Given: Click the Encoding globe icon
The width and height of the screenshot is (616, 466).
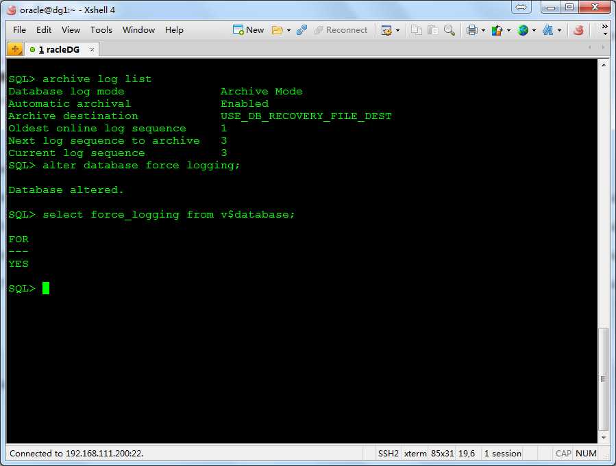Looking at the screenshot, I should click(523, 30).
